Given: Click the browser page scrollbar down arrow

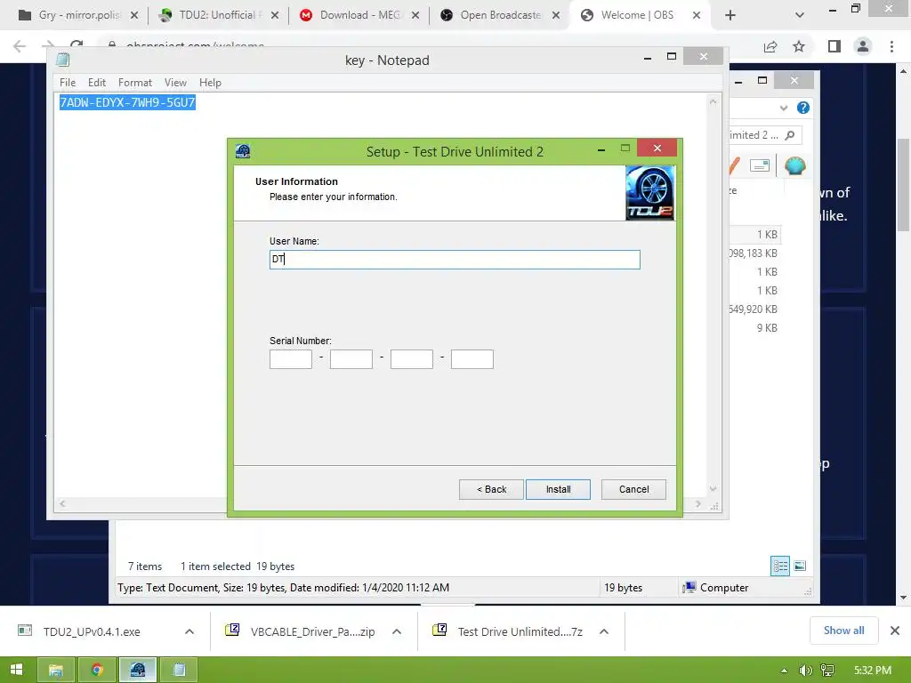Looking at the screenshot, I should coord(904,597).
